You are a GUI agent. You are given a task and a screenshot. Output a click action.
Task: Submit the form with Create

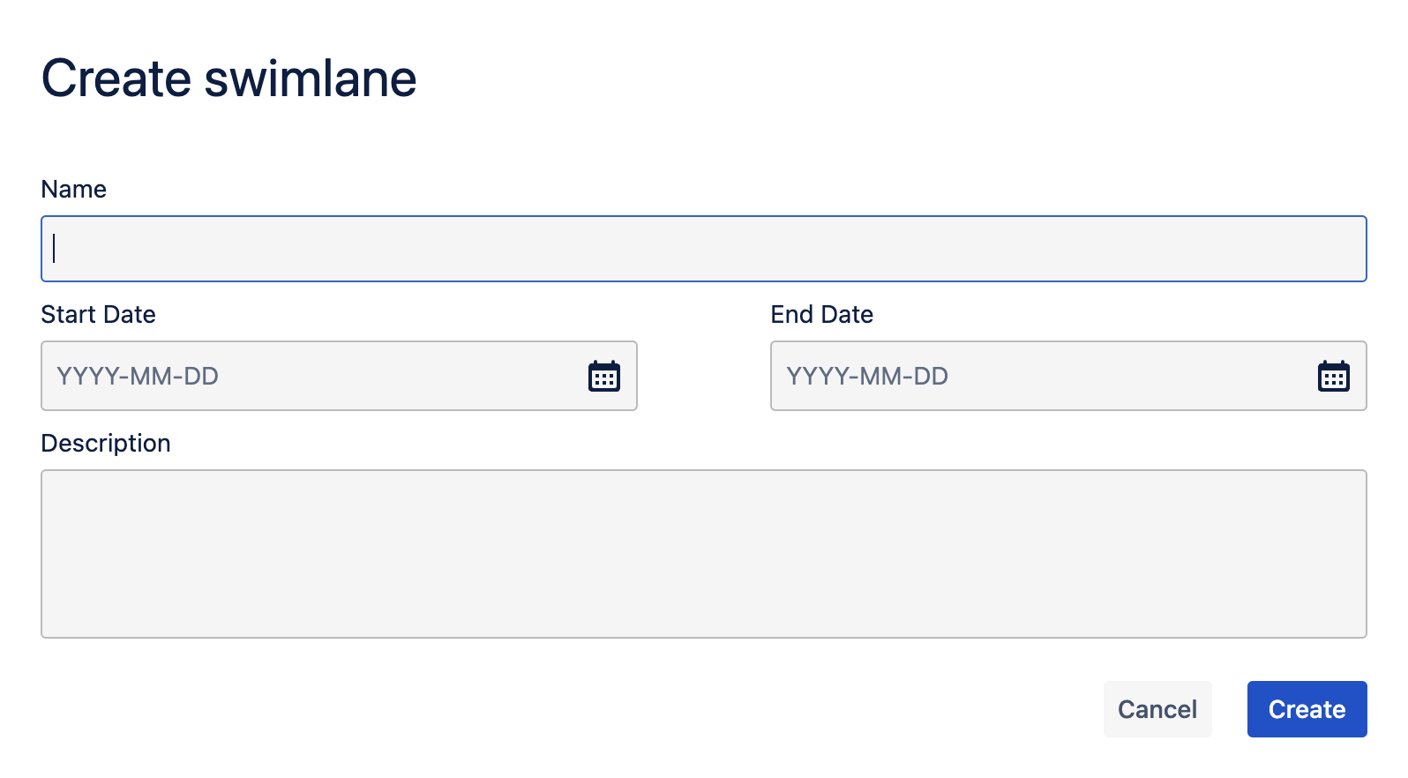pos(1307,709)
